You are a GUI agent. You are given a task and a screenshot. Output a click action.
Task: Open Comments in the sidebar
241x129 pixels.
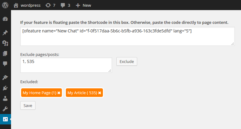[x=5, y=64]
